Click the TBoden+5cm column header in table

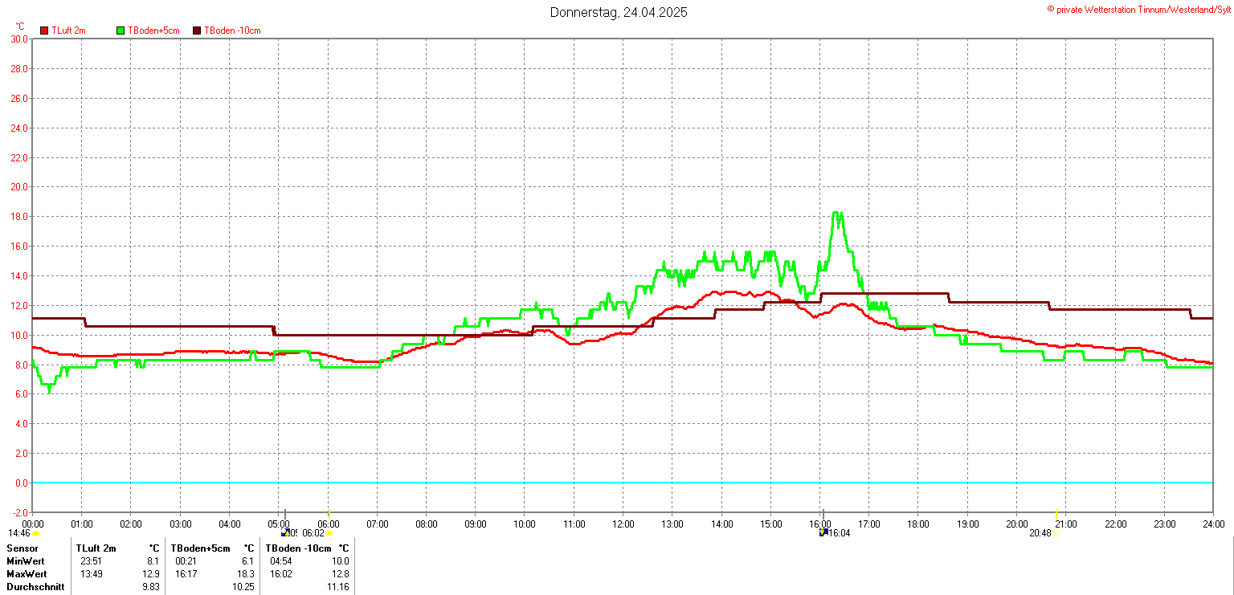[x=200, y=548]
